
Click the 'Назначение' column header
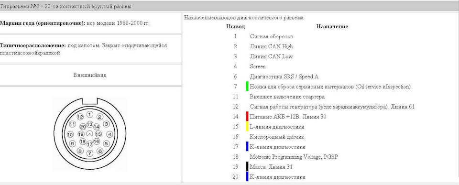pos(332,27)
